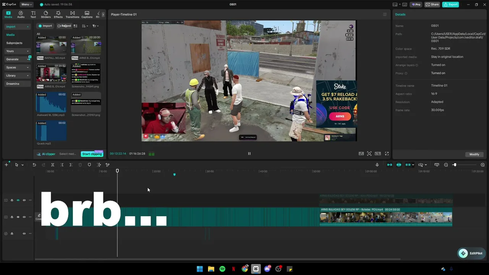This screenshot has width=489, height=275.
Task: Redo the last action
Action: pyautogui.click(x=44, y=165)
